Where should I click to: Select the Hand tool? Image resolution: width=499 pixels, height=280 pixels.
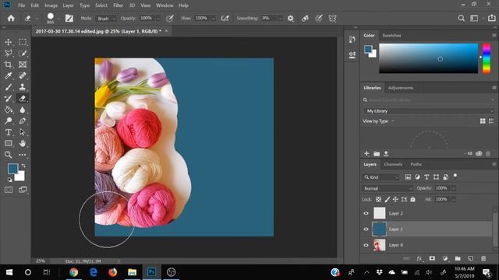pyautogui.click(x=23, y=143)
